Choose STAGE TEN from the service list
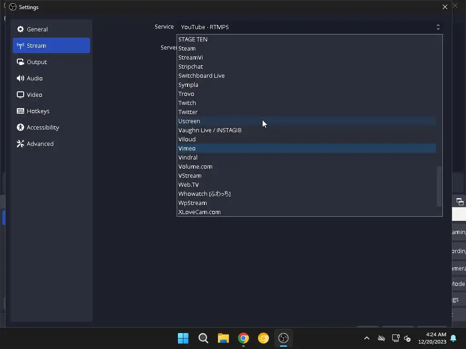The height and width of the screenshot is (349, 466). click(307, 39)
